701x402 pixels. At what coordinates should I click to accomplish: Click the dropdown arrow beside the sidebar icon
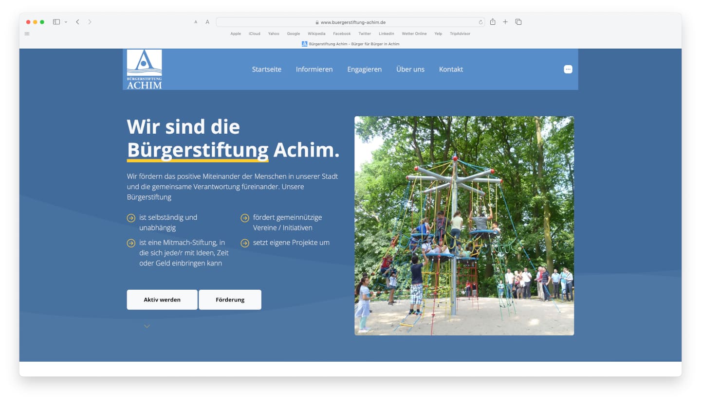[66, 21]
